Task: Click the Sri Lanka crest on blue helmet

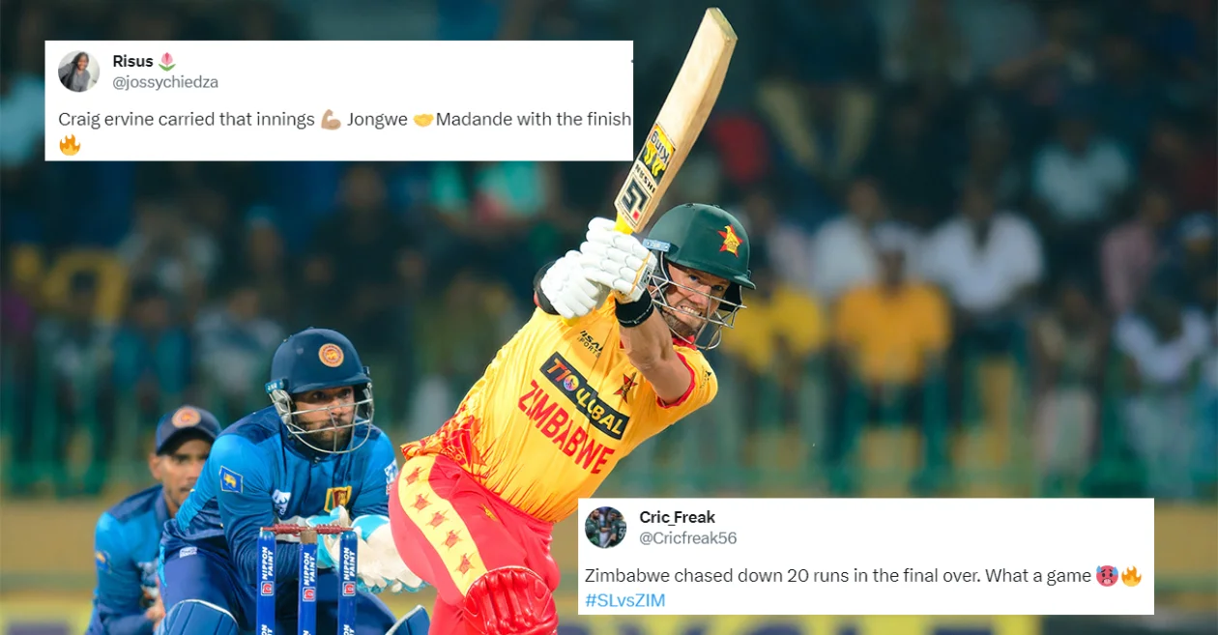Action: [x=331, y=355]
